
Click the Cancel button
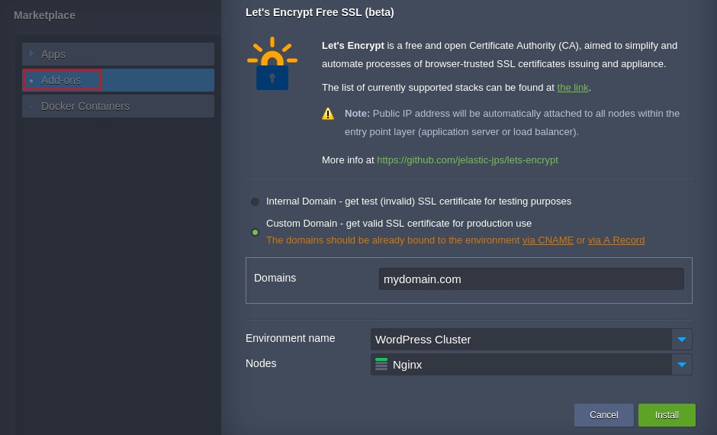[603, 415]
